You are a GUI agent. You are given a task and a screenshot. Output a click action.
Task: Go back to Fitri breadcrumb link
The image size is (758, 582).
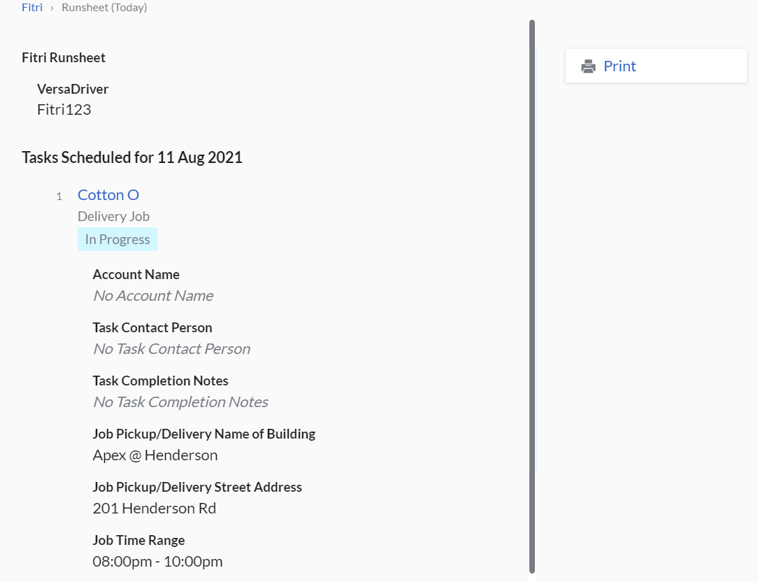click(32, 8)
